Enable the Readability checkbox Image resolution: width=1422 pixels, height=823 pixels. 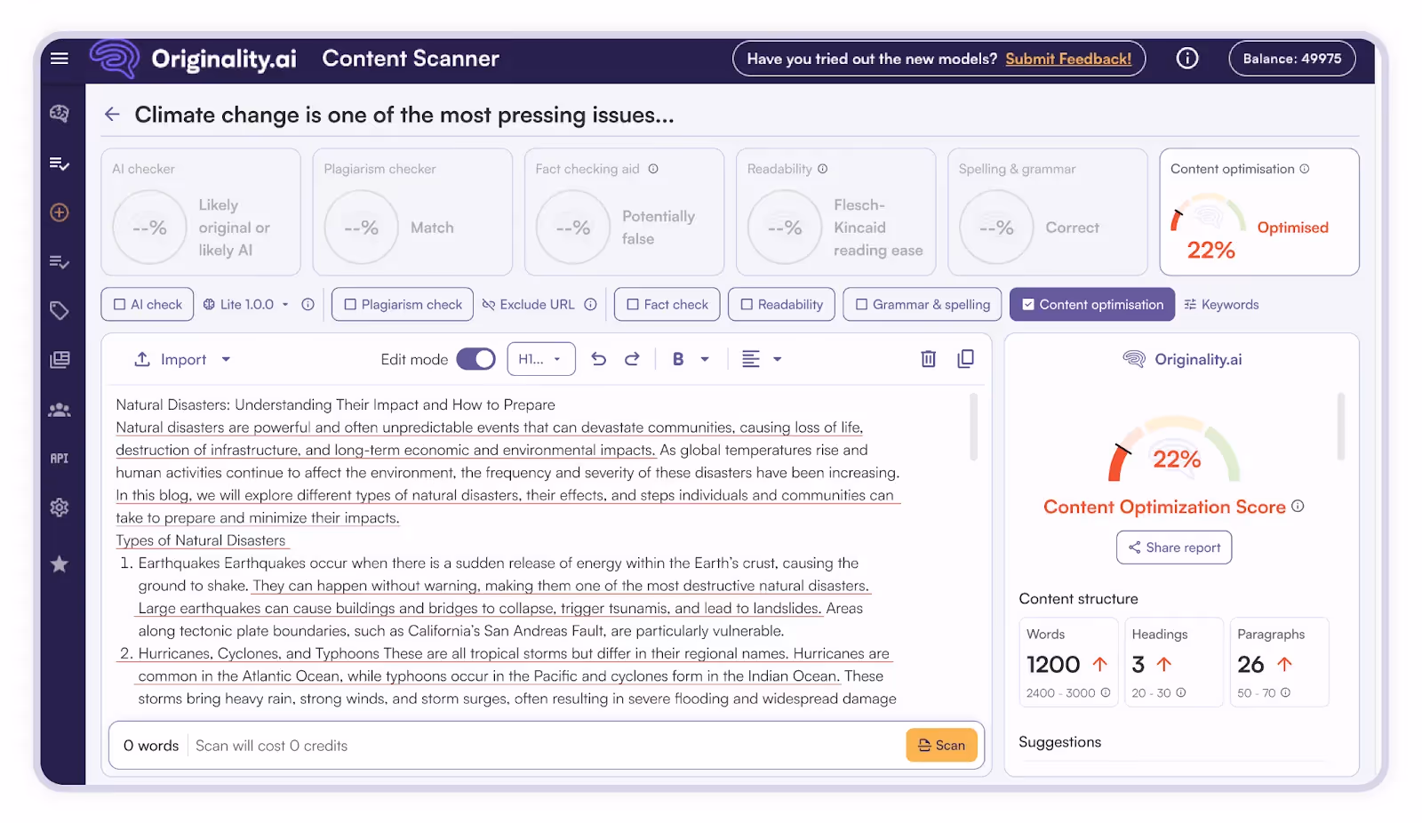pos(747,304)
